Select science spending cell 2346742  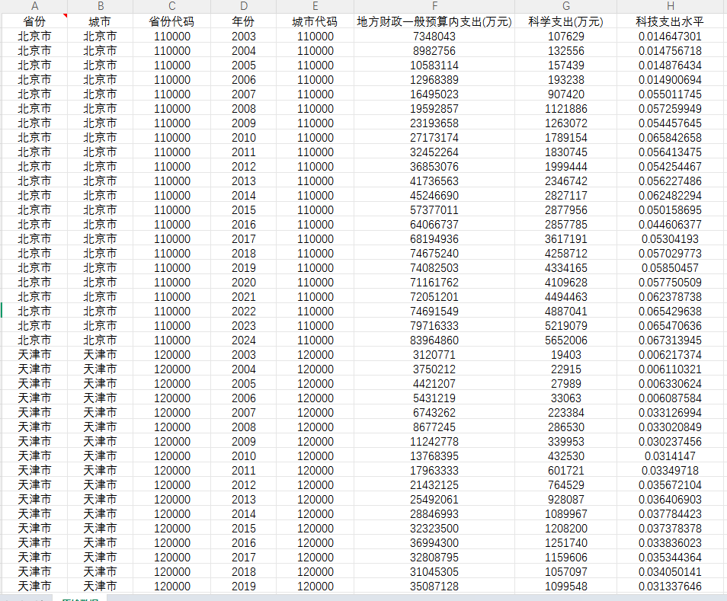566,181
